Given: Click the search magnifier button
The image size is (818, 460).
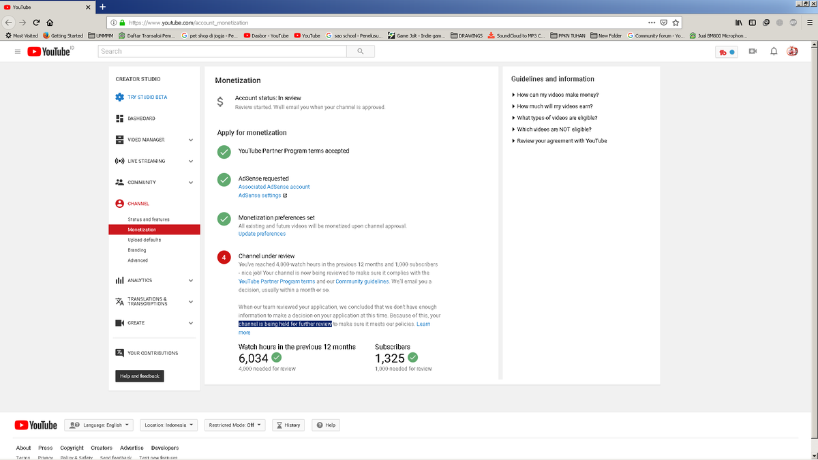Looking at the screenshot, I should [x=360, y=51].
